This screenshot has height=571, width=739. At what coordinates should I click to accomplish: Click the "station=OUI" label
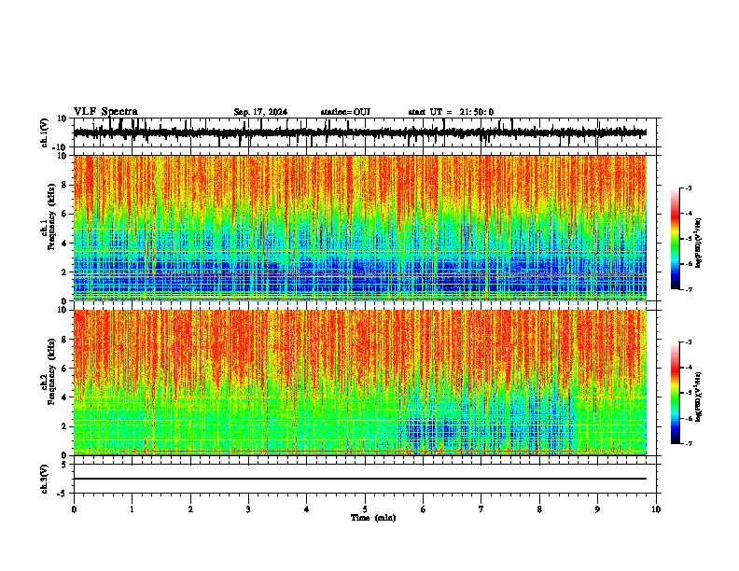click(x=345, y=112)
